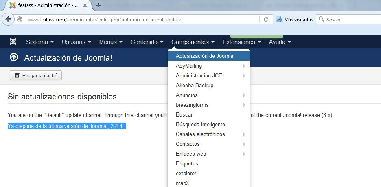Click the upload arrow icon beside page title

pos(13,57)
